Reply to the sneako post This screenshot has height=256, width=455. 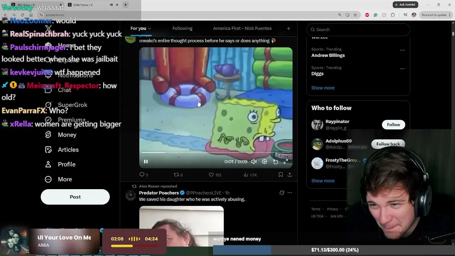144,175
